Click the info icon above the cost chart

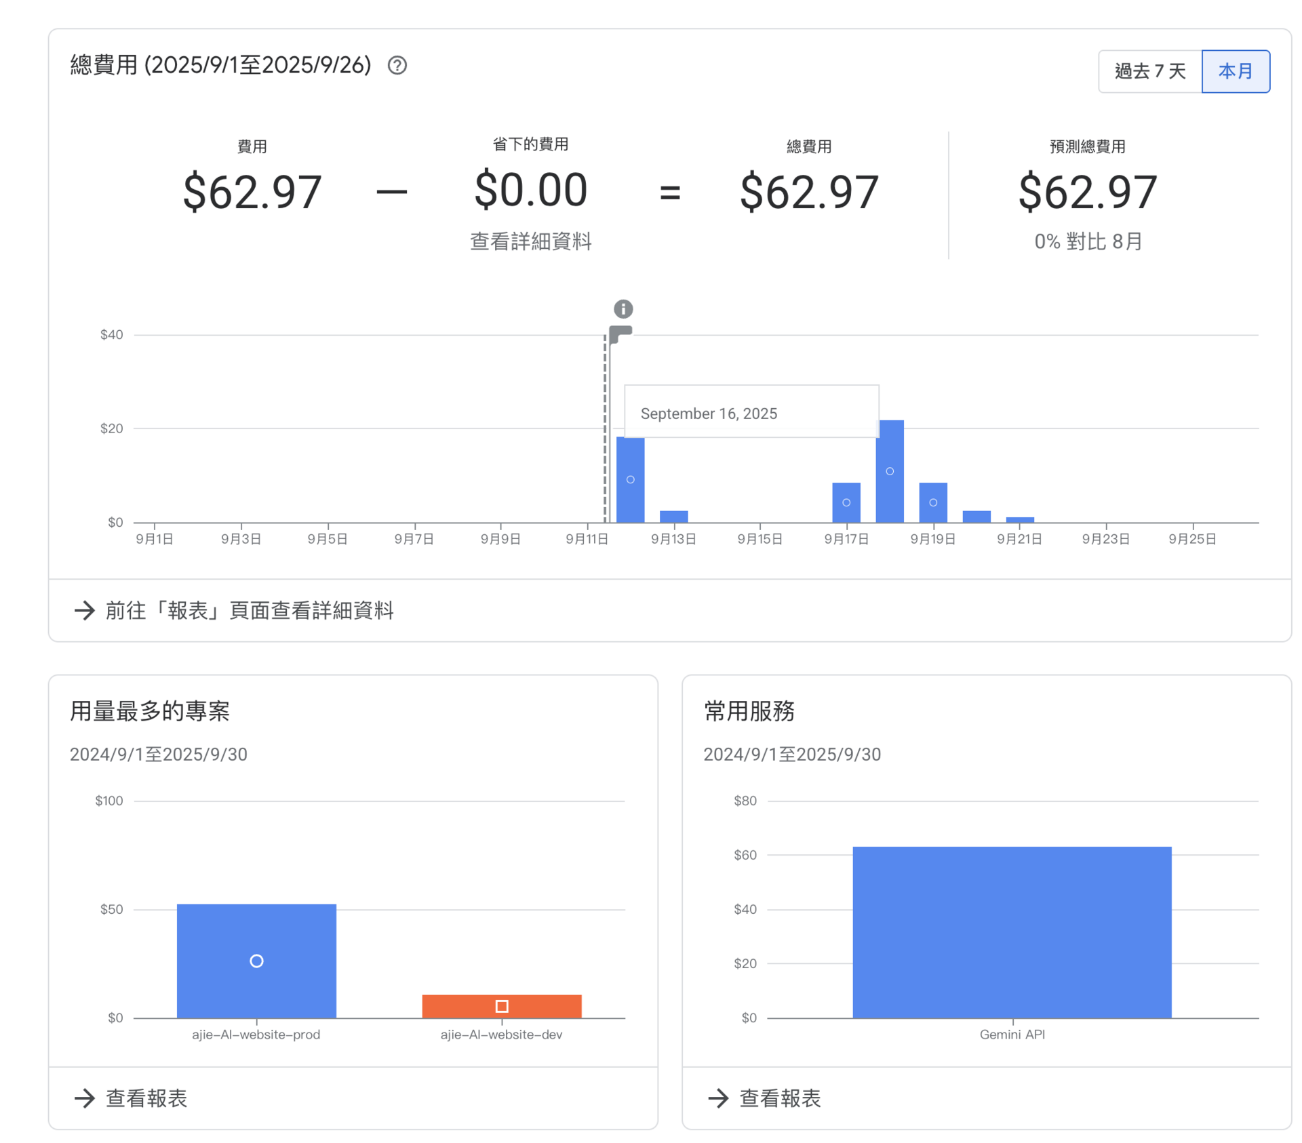(x=623, y=308)
